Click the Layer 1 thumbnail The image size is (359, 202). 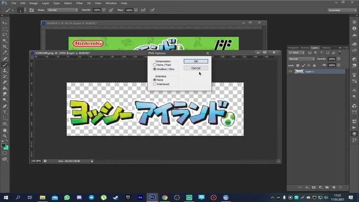[299, 71]
